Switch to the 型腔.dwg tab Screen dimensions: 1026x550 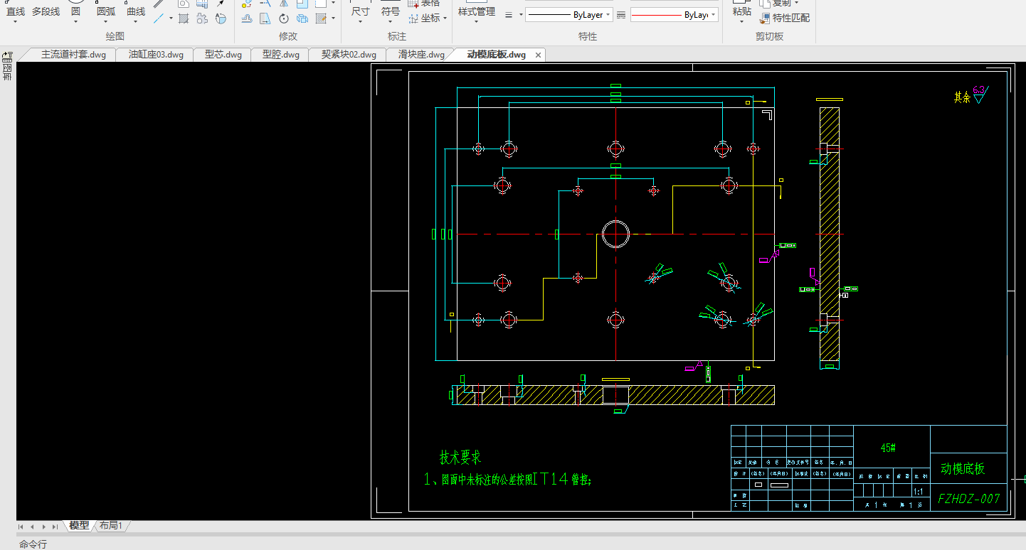coord(280,55)
